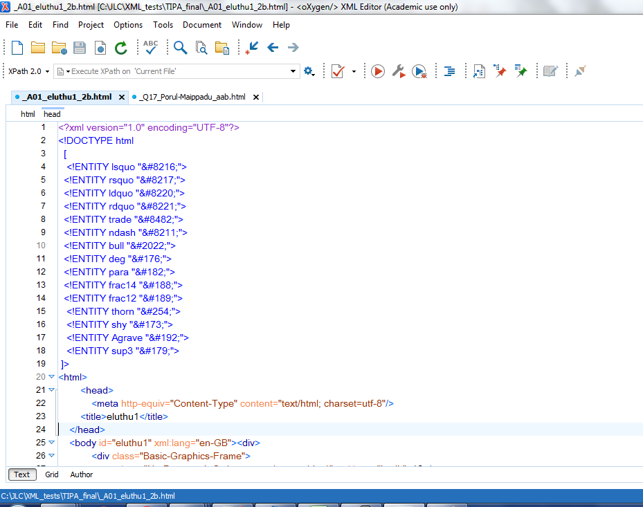Image resolution: width=643 pixels, height=507 pixels.
Task: Create a new document with New icon
Action: point(17,48)
